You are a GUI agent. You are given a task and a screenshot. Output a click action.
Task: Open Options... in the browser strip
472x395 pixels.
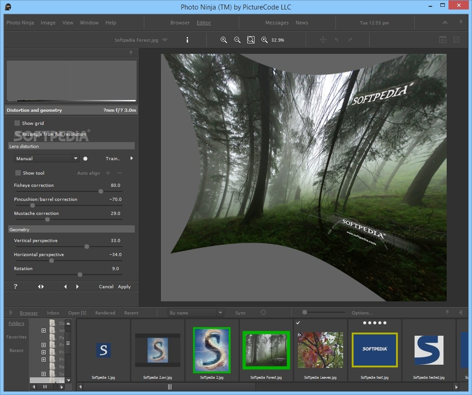362,313
